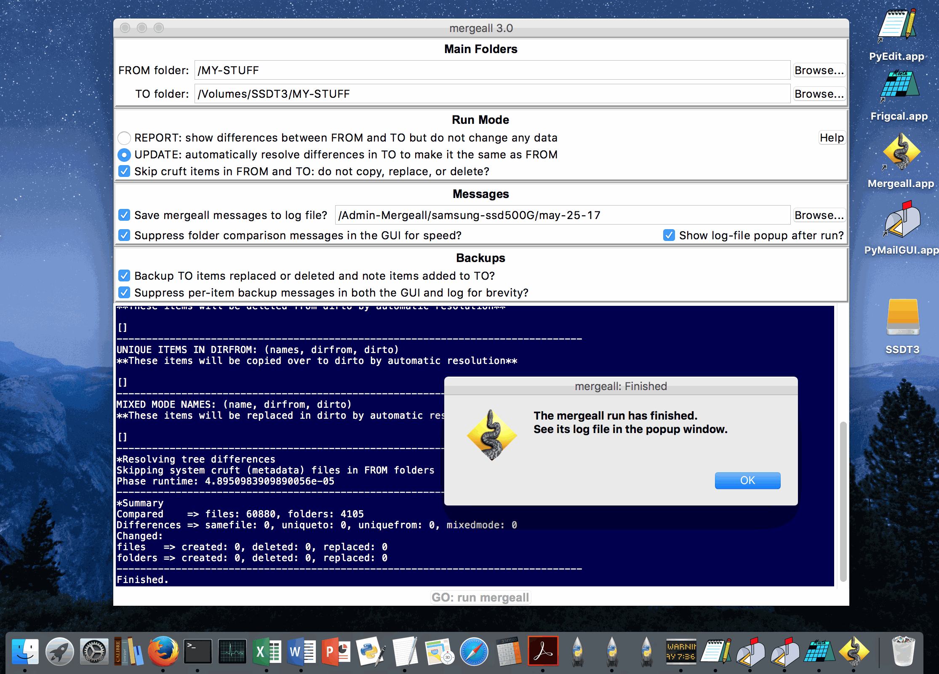Launch Safari from the dock

(x=474, y=652)
